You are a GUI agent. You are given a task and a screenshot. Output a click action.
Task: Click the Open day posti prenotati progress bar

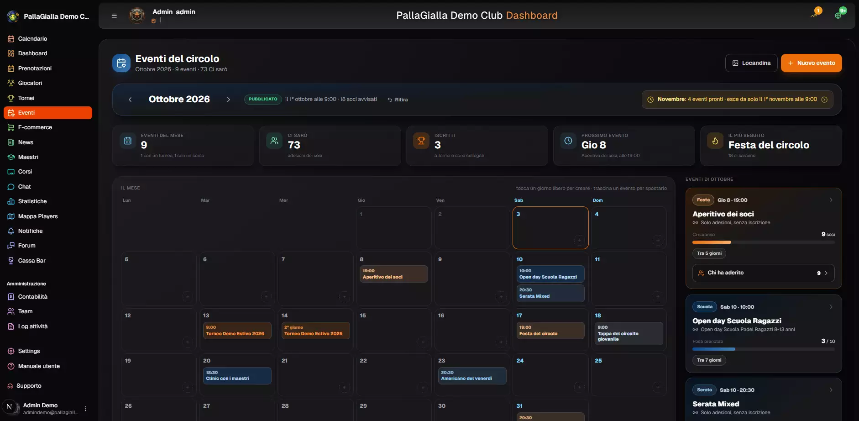click(763, 349)
